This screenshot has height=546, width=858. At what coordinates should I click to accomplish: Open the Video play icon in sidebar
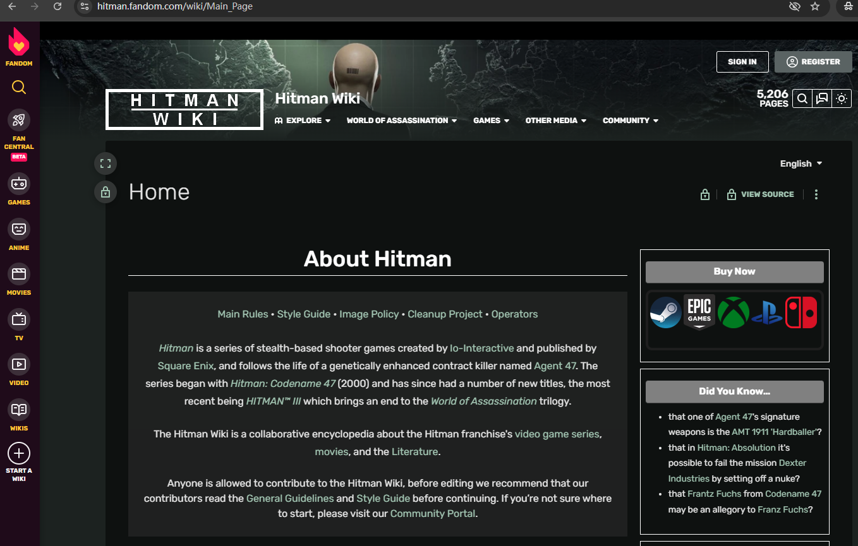pos(19,364)
